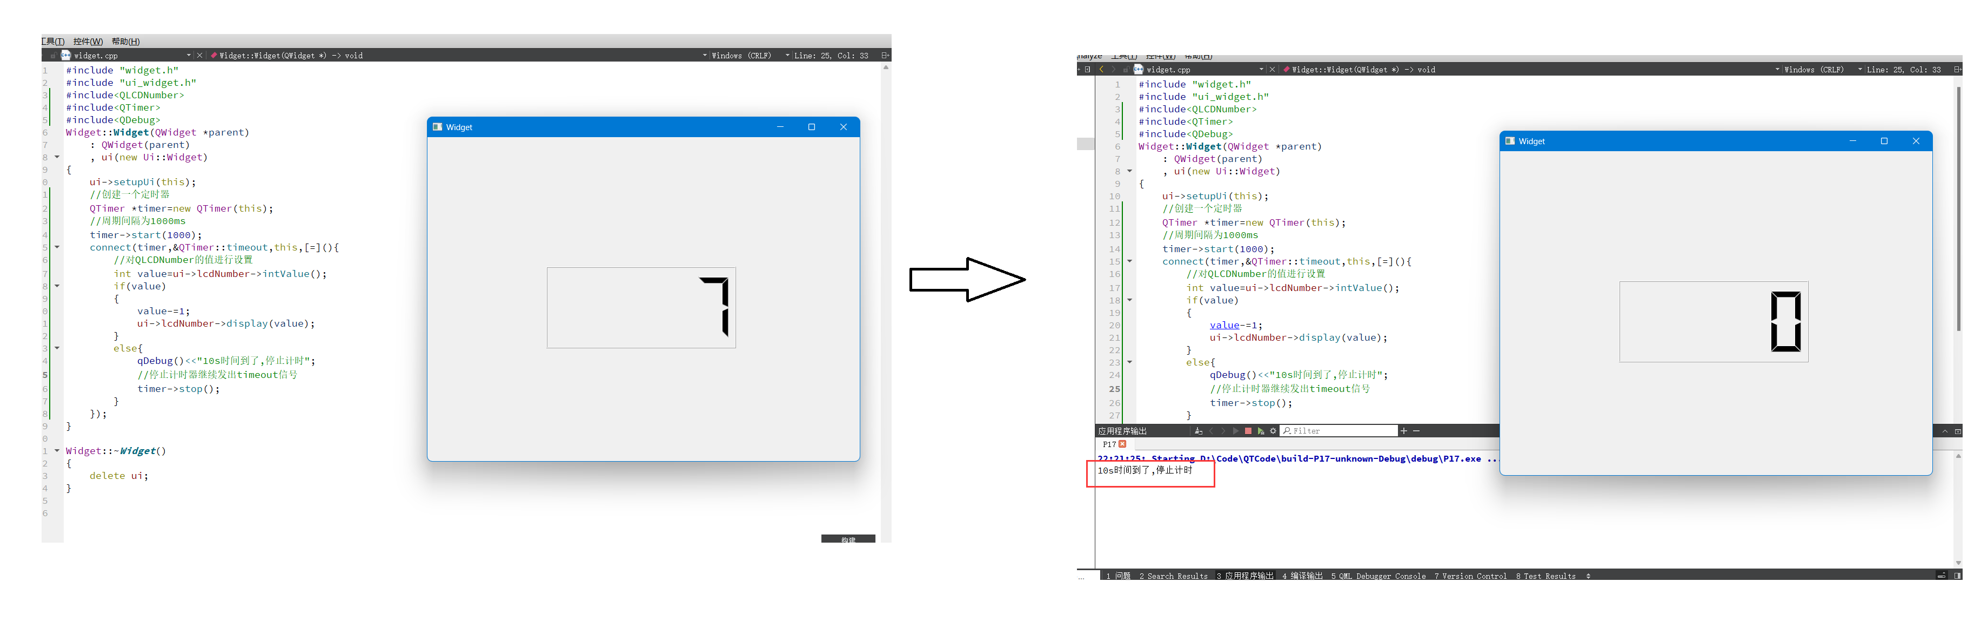This screenshot has width=1981, height=622.
Task: Click '#include<QLCDNumber>' line in left editor
Action: [x=125, y=96]
